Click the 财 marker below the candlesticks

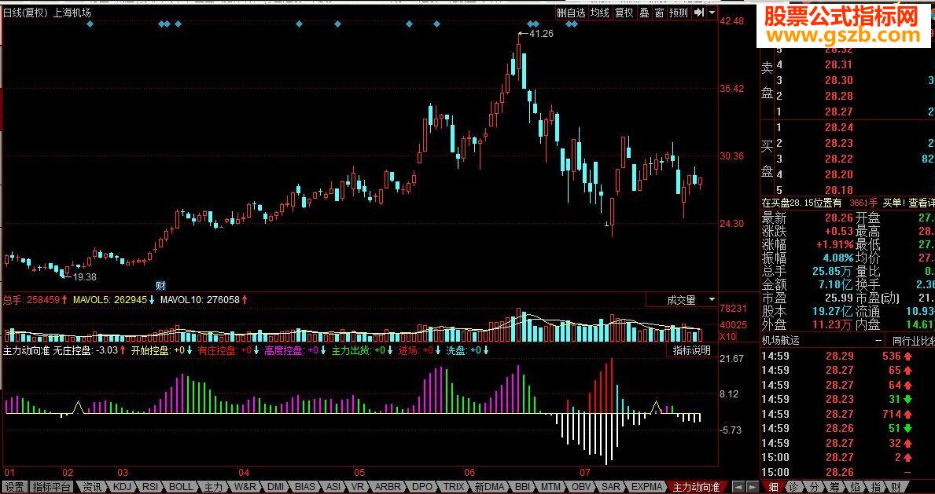click(160, 284)
